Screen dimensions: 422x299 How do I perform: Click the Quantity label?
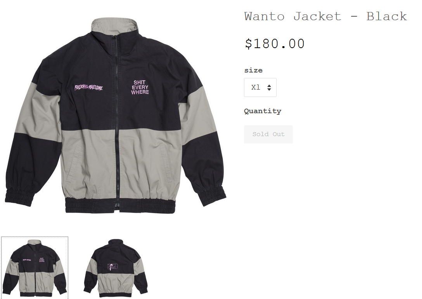pos(263,111)
